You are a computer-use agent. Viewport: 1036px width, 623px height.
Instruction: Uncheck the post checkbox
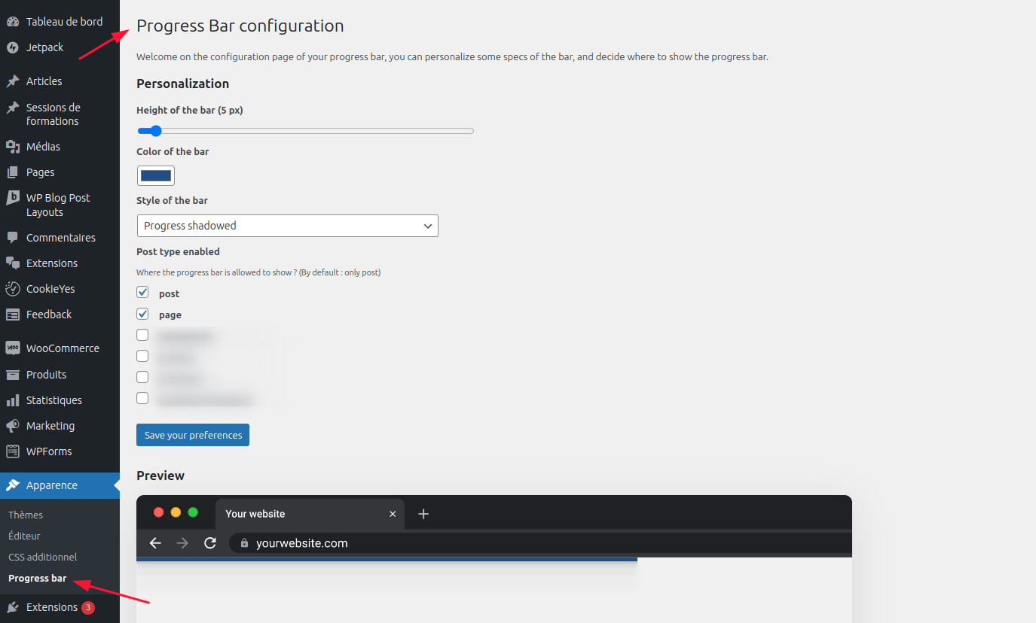click(x=142, y=293)
